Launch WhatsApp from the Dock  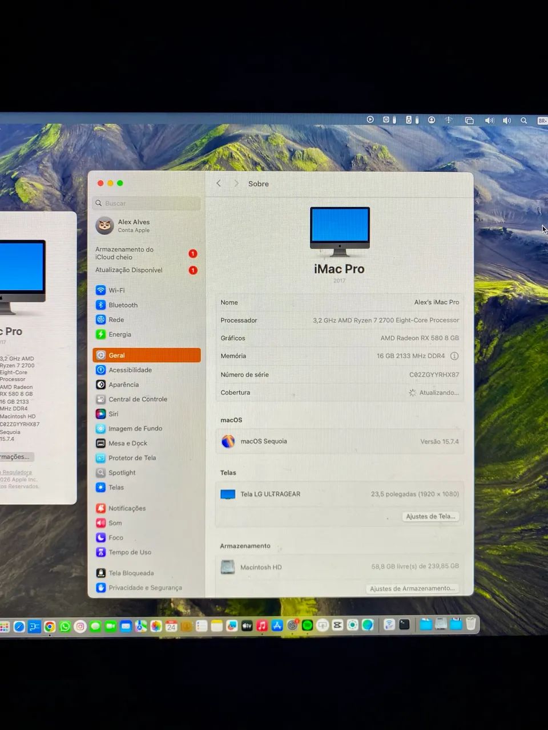pyautogui.click(x=65, y=626)
